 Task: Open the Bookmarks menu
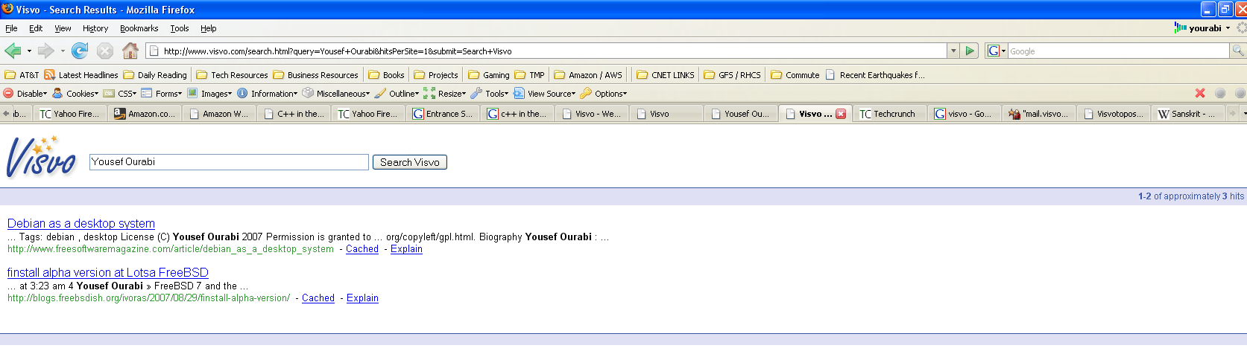coord(139,28)
